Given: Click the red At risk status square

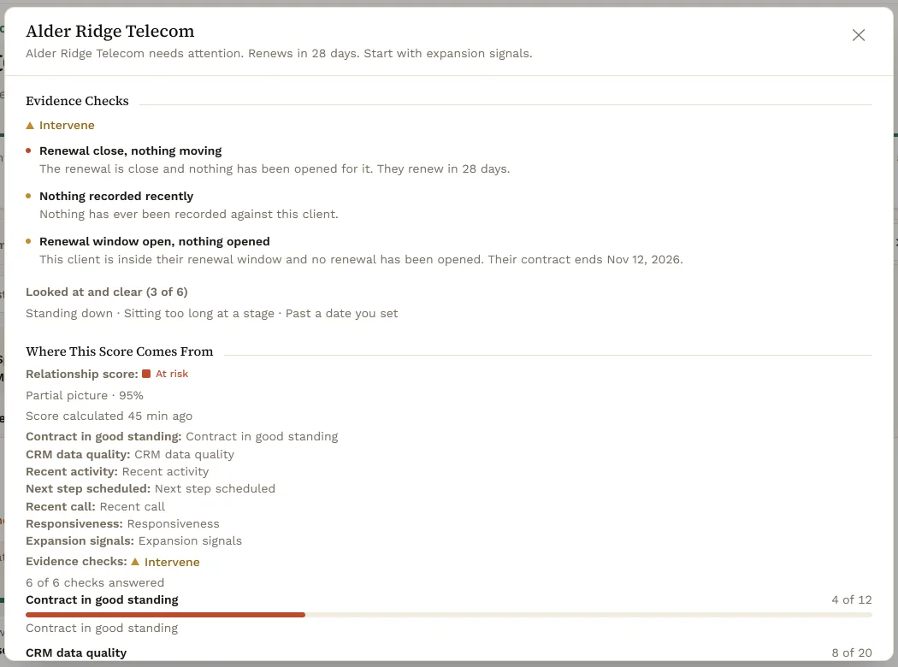Looking at the screenshot, I should [146, 374].
